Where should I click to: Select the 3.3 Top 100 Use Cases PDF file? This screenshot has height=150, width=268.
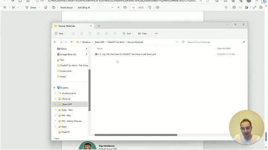127,54
